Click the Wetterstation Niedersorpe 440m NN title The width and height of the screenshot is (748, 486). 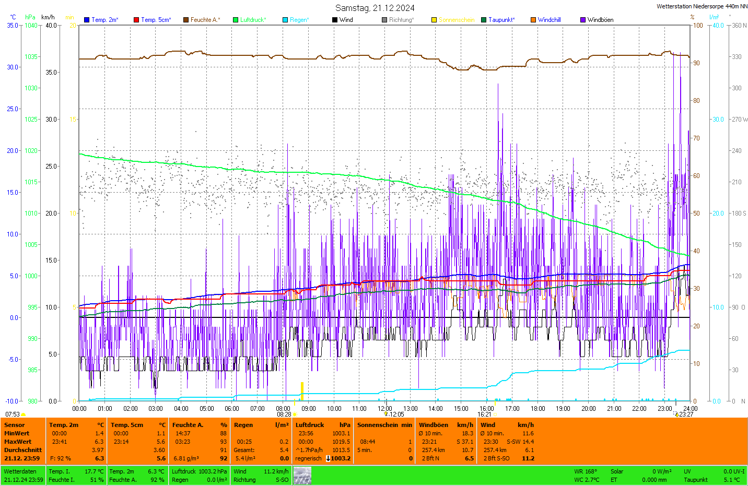(702, 6)
